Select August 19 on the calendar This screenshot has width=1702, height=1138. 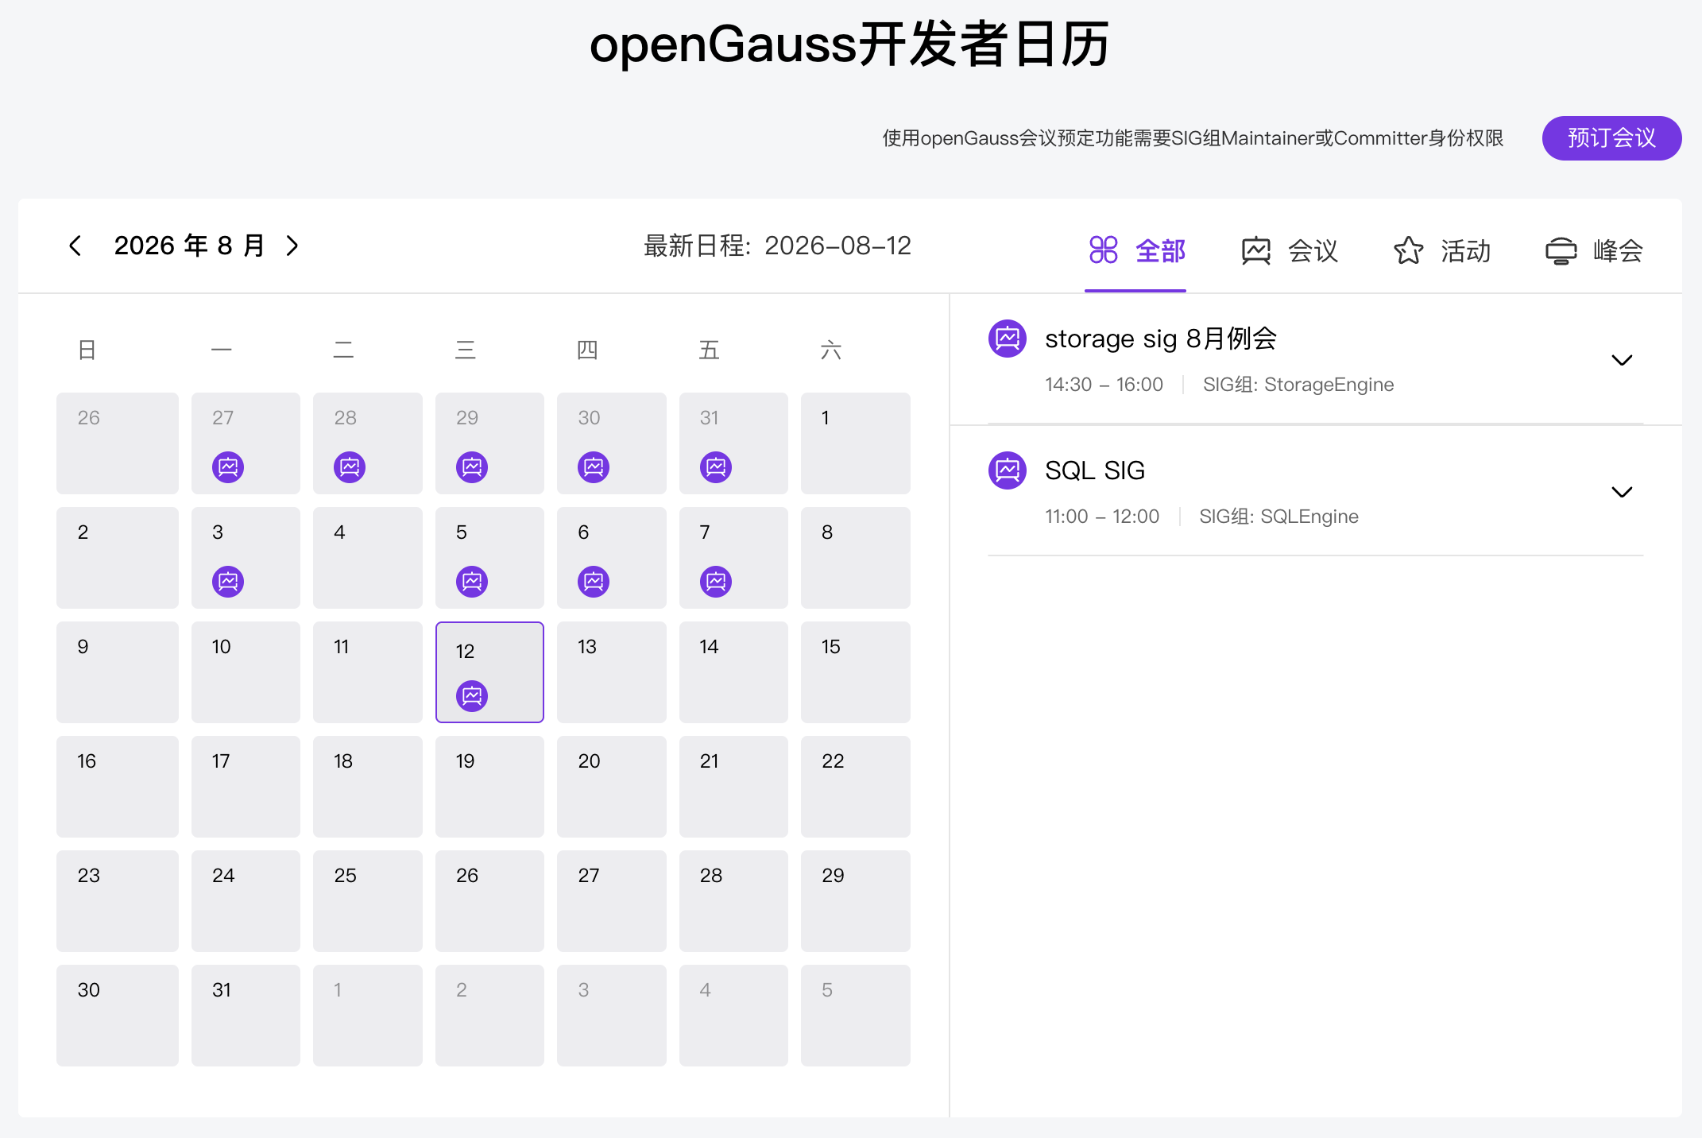click(x=489, y=787)
